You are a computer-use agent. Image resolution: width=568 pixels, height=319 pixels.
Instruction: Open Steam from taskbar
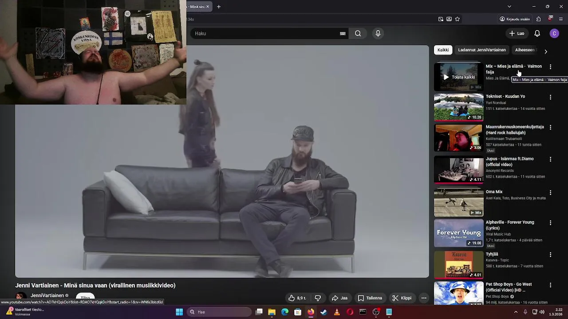click(x=324, y=312)
